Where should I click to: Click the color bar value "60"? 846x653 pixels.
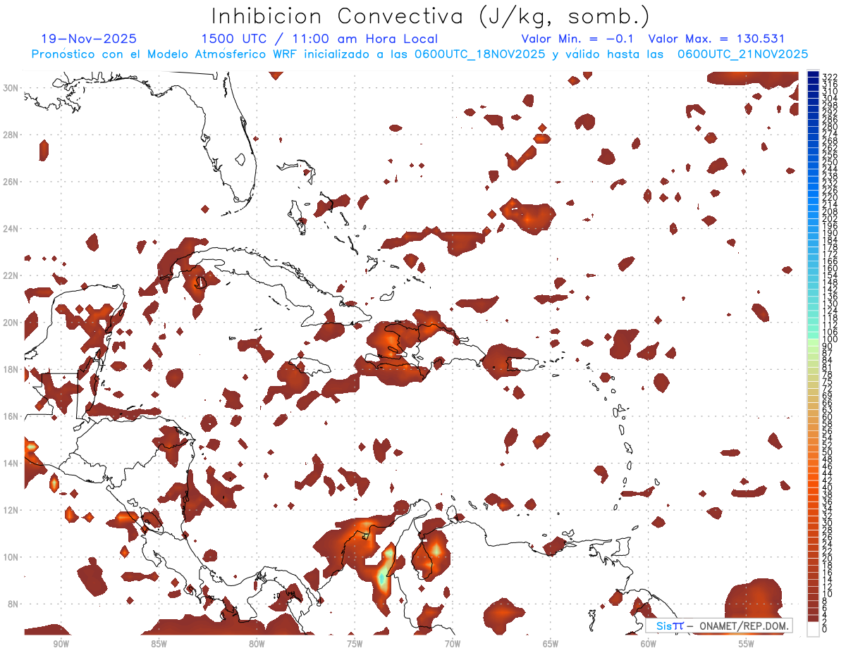point(828,416)
